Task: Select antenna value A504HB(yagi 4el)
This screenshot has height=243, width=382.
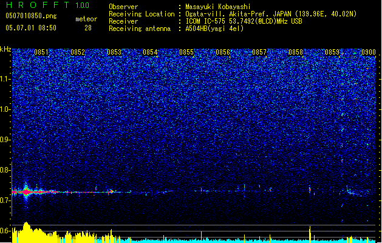Action: tap(214, 29)
